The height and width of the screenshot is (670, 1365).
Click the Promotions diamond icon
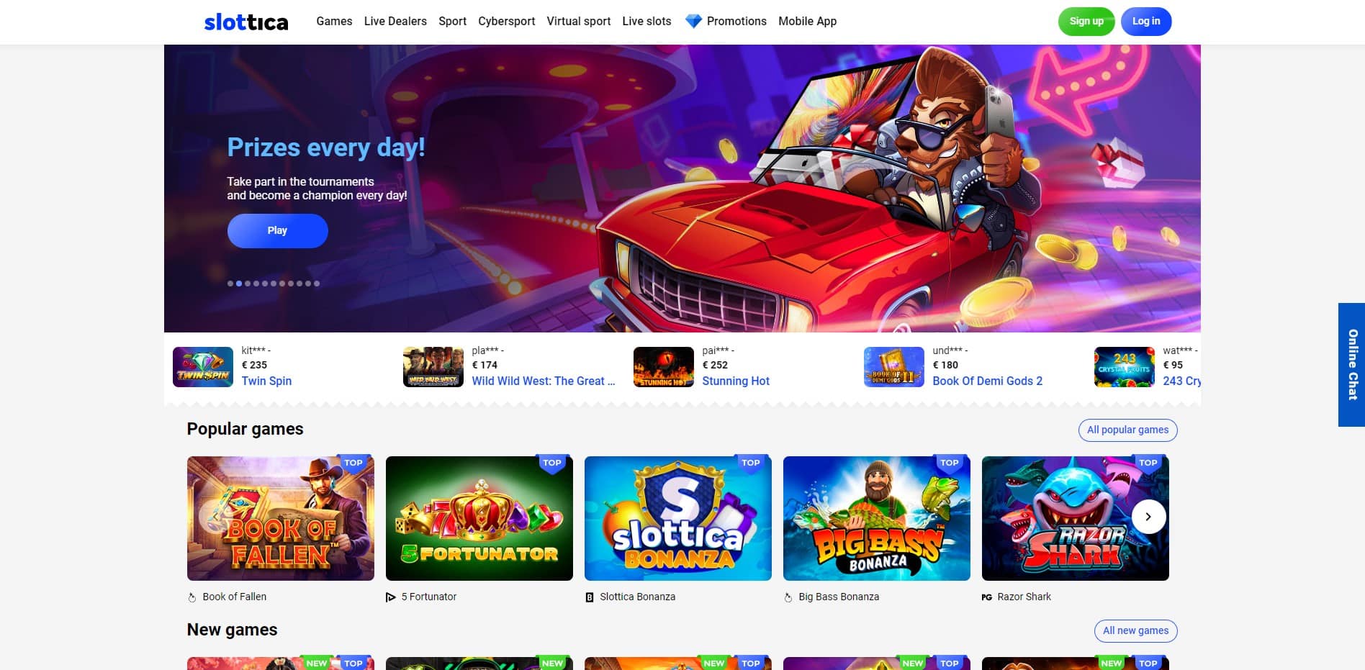point(693,22)
